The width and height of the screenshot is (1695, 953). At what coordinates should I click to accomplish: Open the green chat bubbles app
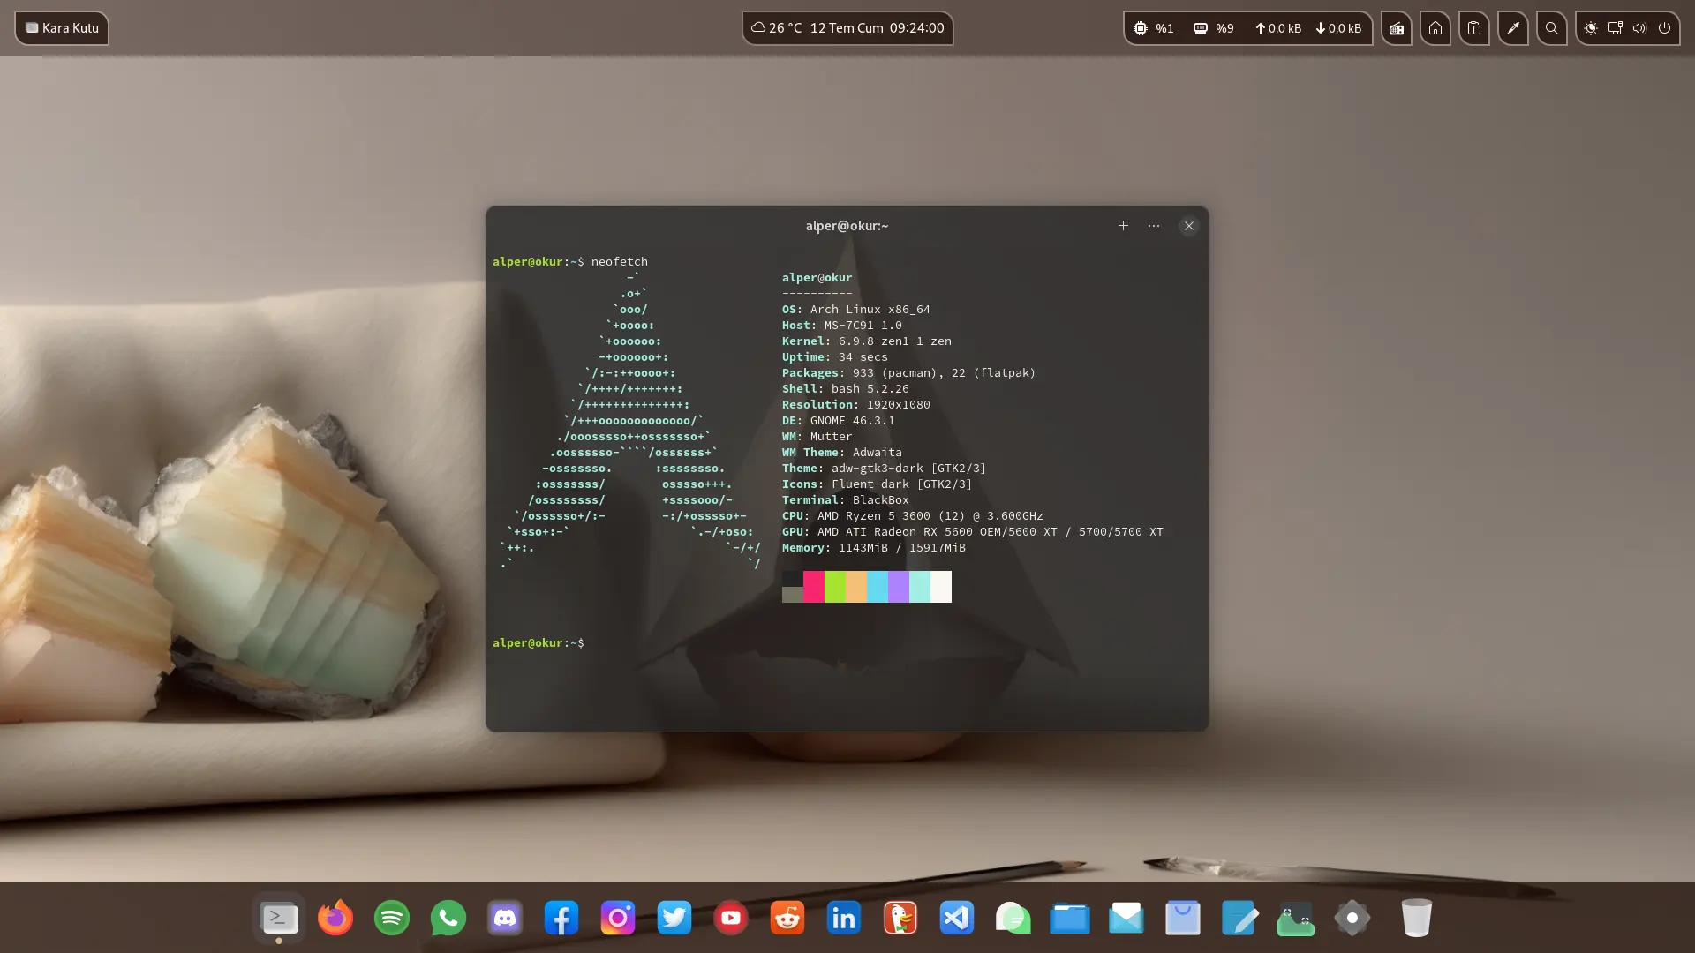pos(1013,918)
